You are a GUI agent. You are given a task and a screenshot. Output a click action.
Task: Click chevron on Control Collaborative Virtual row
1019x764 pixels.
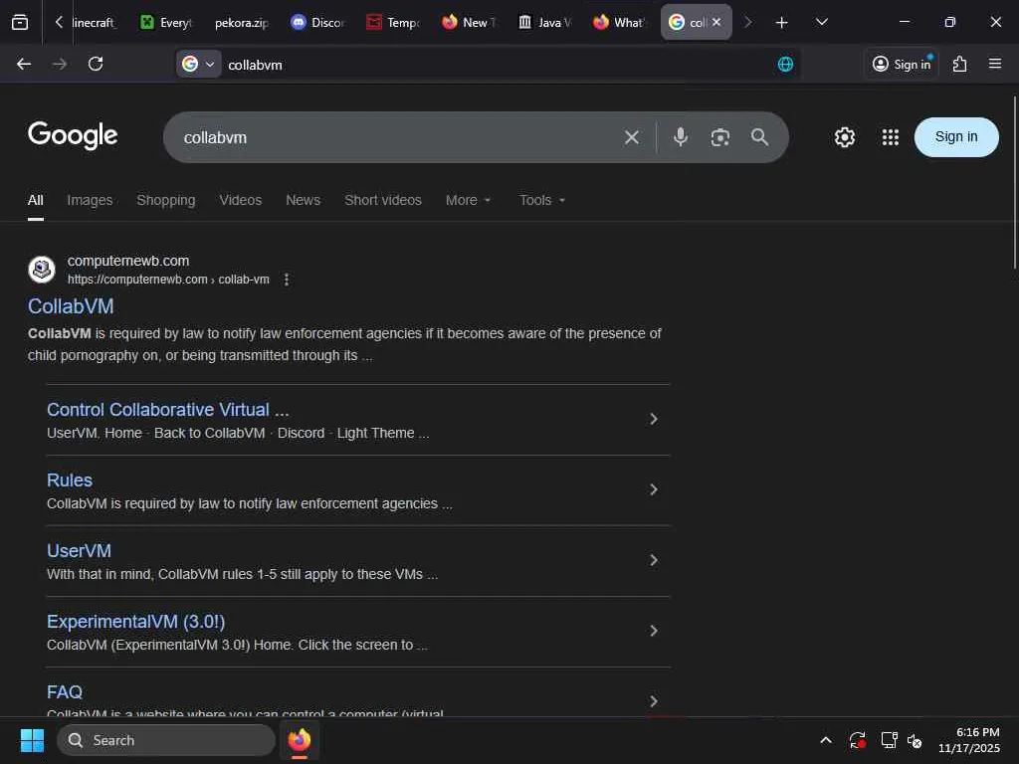pyautogui.click(x=654, y=419)
